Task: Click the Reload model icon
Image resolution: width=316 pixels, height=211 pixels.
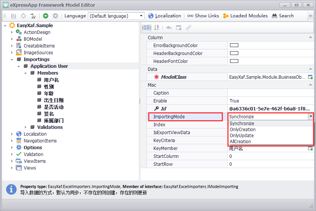Action: pos(23,16)
